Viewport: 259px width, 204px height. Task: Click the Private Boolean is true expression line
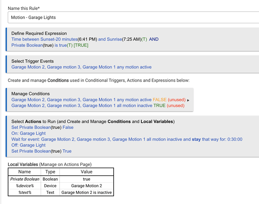tap(49, 45)
